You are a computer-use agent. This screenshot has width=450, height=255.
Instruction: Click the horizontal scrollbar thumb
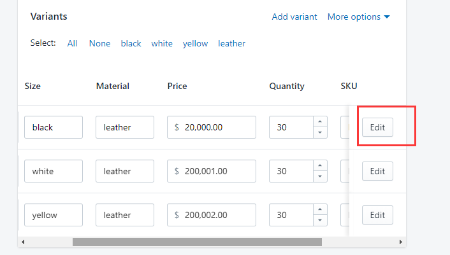tap(197, 242)
